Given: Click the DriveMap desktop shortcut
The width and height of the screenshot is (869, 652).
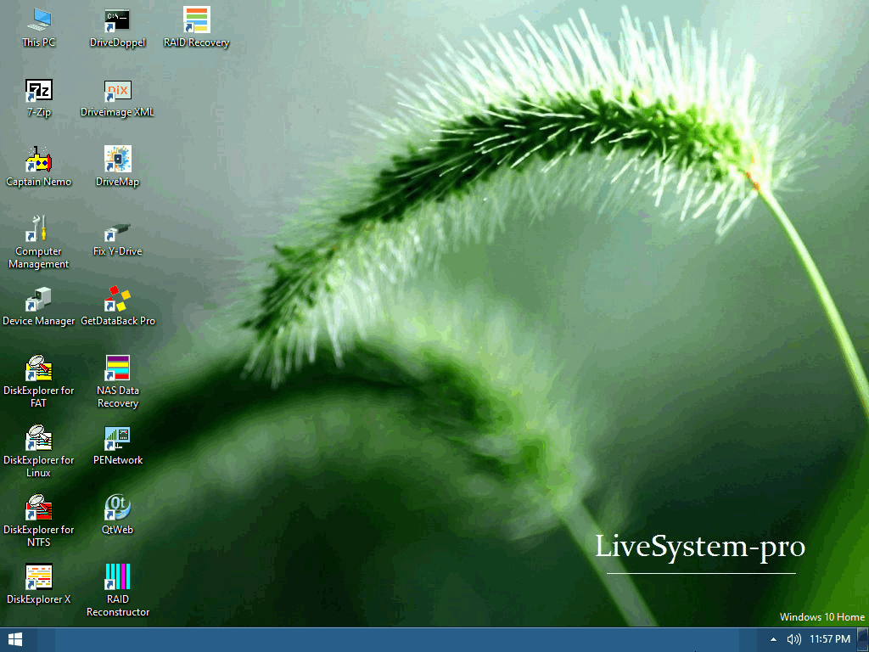Looking at the screenshot, I should (117, 160).
